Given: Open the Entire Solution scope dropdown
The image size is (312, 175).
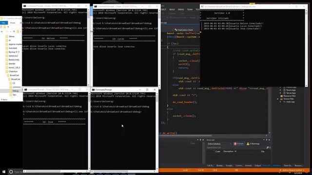Looking at the screenshot, I should coord(219,144).
